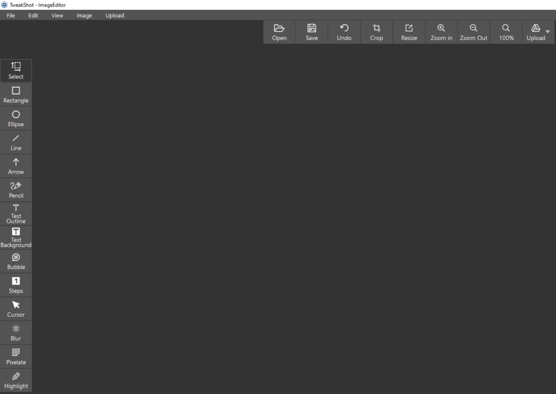The height and width of the screenshot is (394, 556).
Task: Choose the Steps numbering tool
Action: tap(16, 285)
